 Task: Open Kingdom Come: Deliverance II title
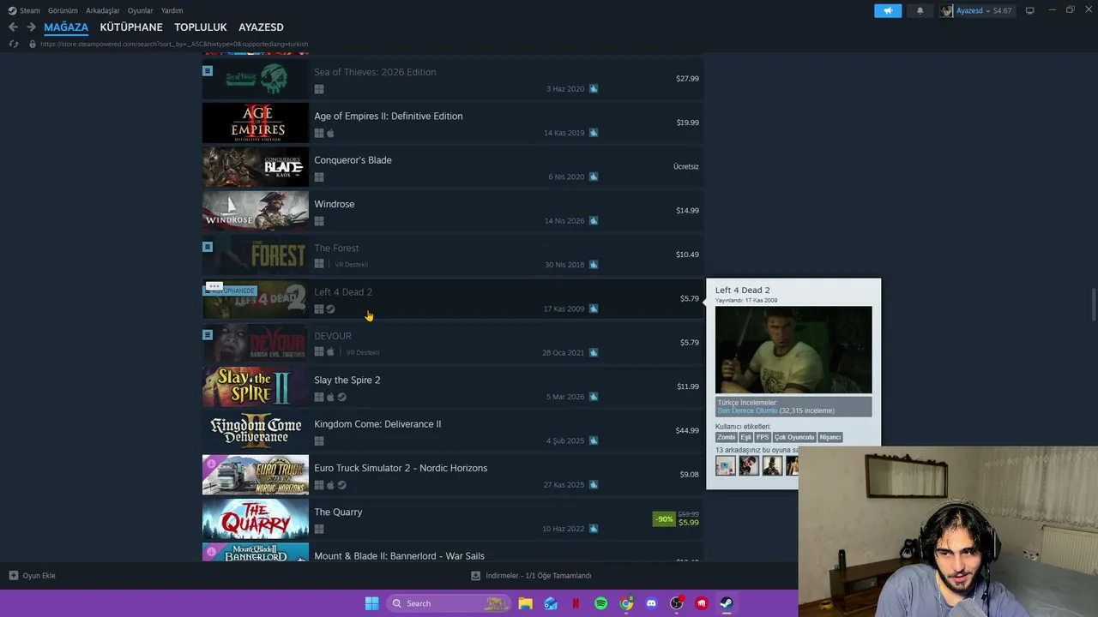[377, 424]
